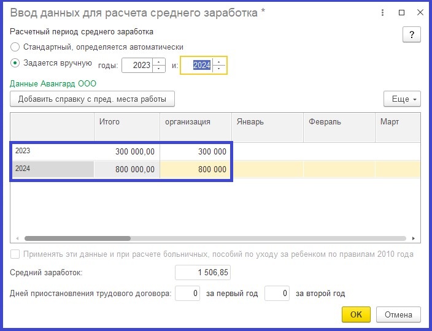
Task: Enable applying data to 2010 rules checkbox
Action: tap(15, 254)
